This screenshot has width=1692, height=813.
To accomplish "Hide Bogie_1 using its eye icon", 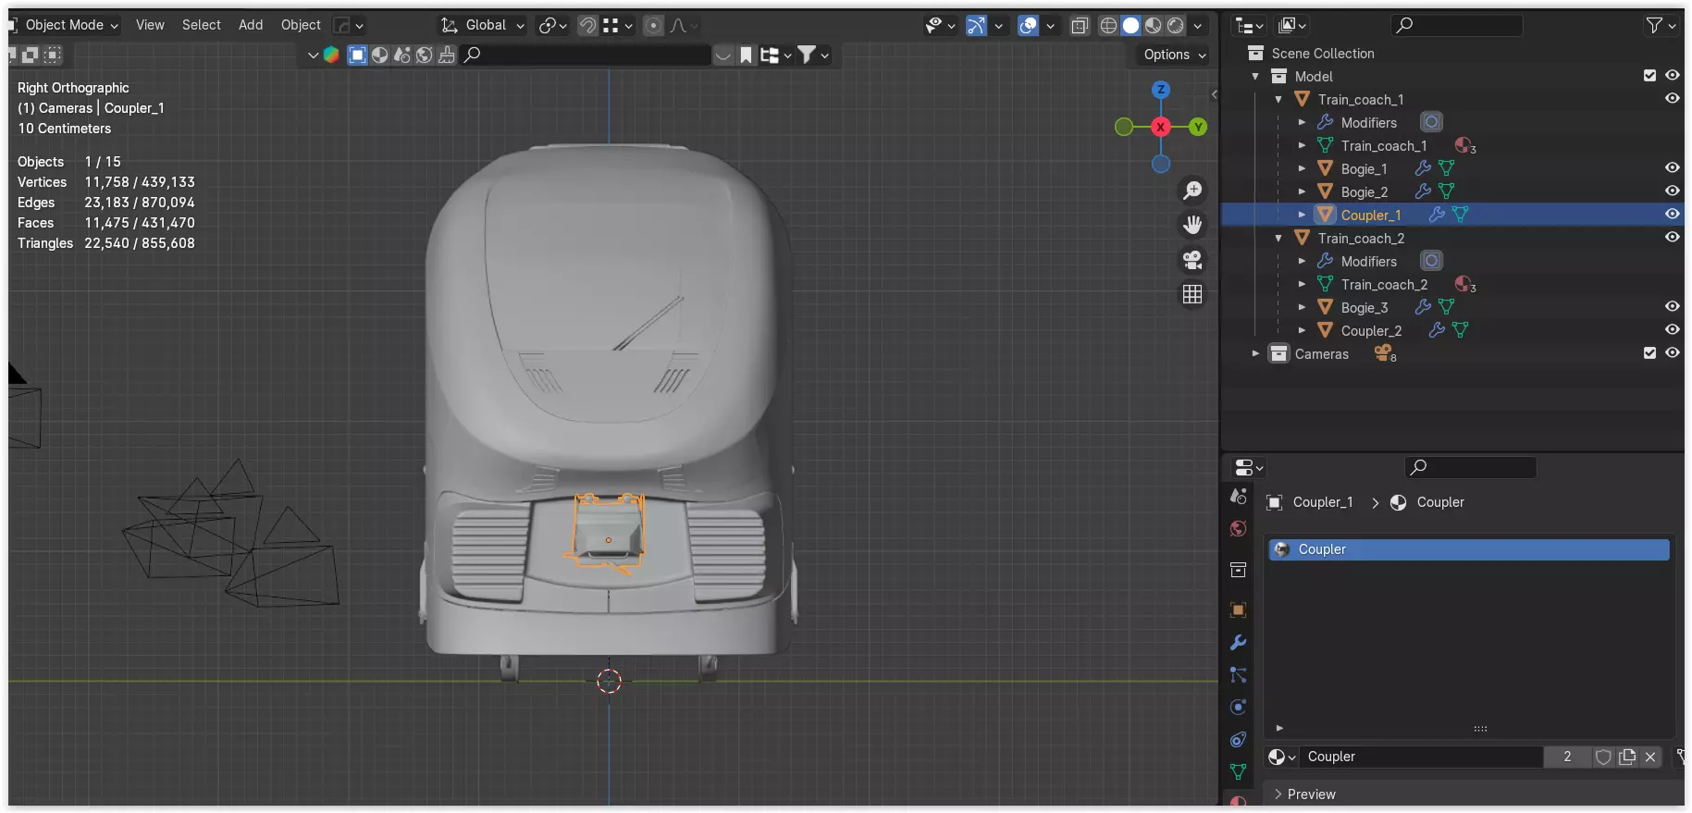I will (1673, 168).
